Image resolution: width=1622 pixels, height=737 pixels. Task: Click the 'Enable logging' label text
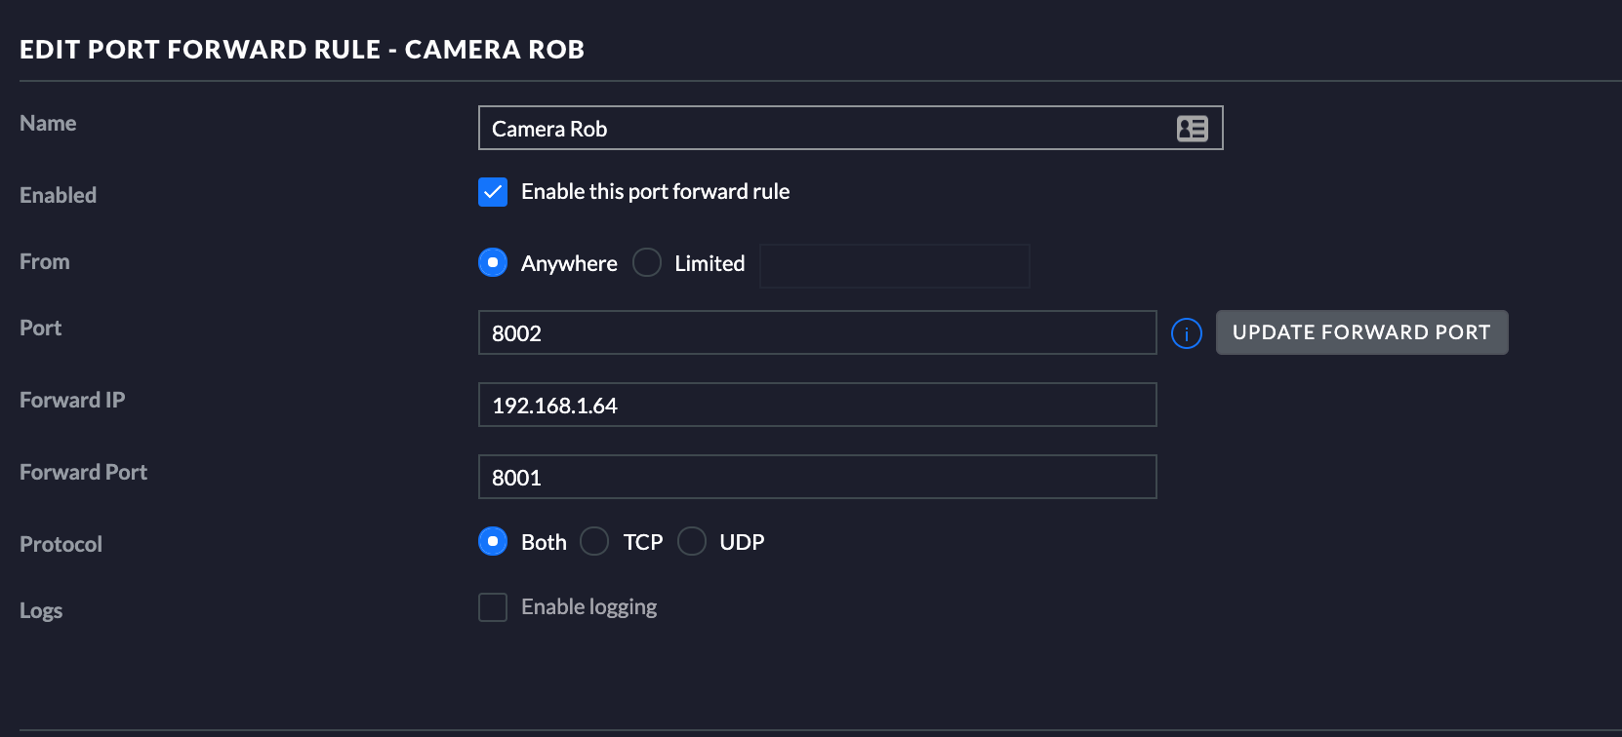(588, 607)
